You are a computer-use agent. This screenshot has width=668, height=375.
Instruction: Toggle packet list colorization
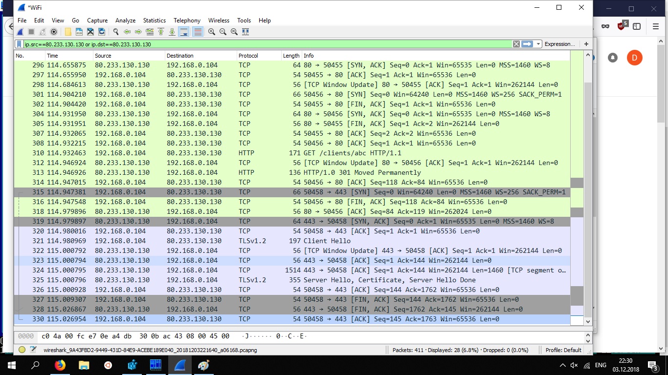point(198,32)
